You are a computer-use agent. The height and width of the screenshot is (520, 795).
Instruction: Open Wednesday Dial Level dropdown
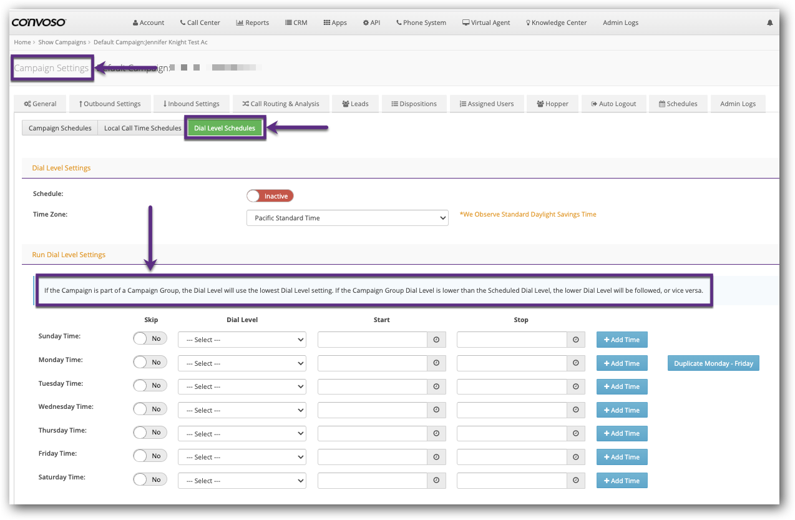242,410
